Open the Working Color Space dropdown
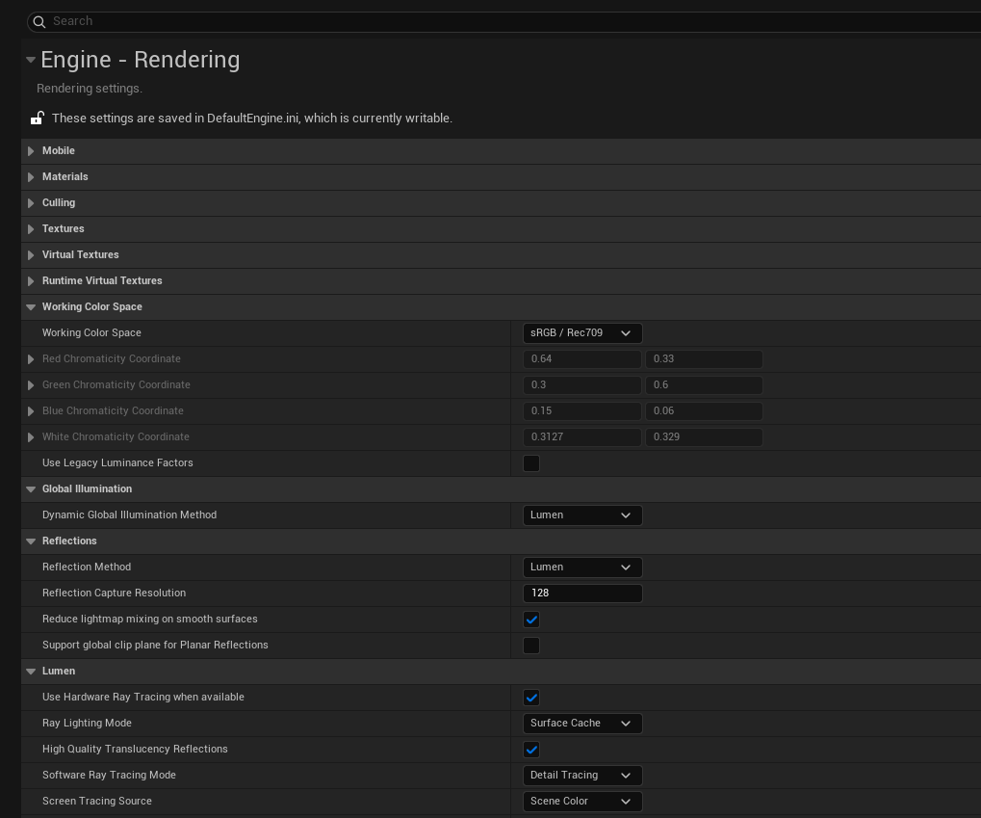The height and width of the screenshot is (818, 981). [581, 333]
